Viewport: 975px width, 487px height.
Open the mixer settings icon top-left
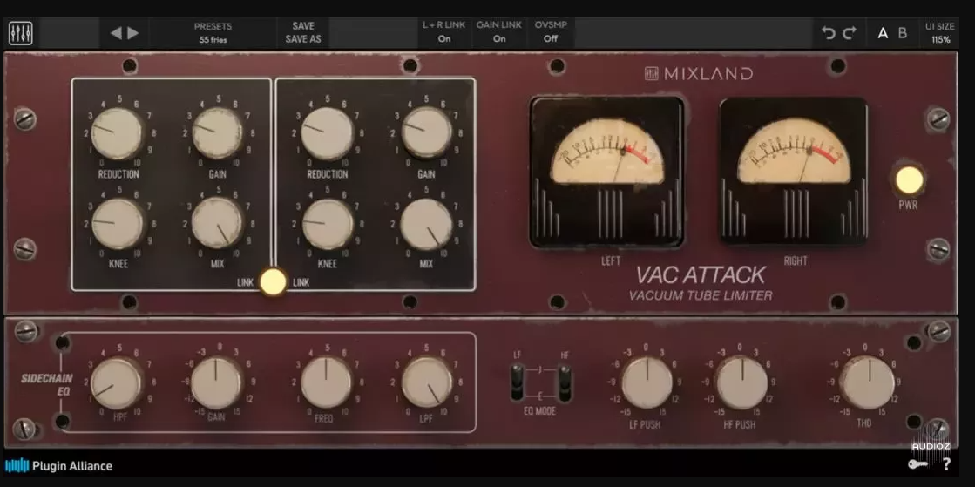pyautogui.click(x=21, y=33)
